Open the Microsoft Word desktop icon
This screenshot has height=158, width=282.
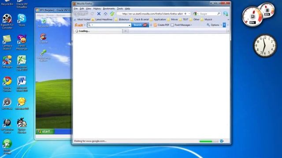pyautogui.click(x=22, y=84)
